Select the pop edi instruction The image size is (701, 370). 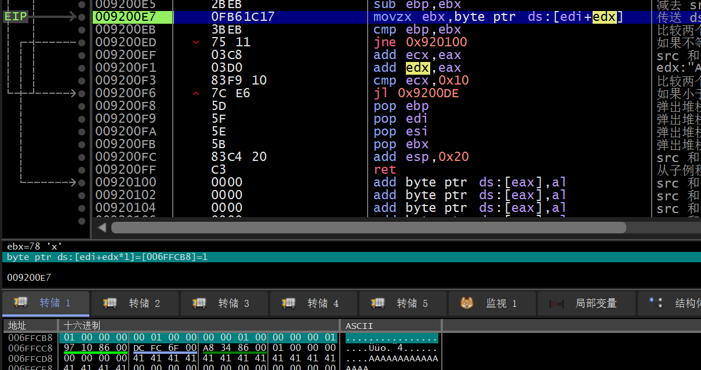401,119
